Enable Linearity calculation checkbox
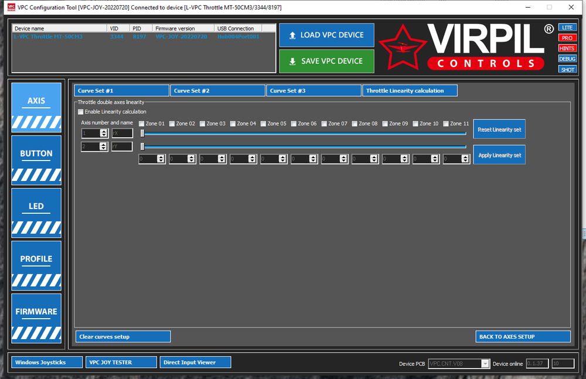The width and height of the screenshot is (586, 379). pos(80,112)
